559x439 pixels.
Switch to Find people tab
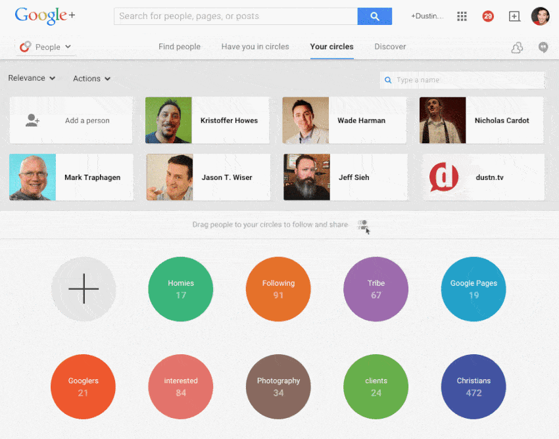click(180, 47)
